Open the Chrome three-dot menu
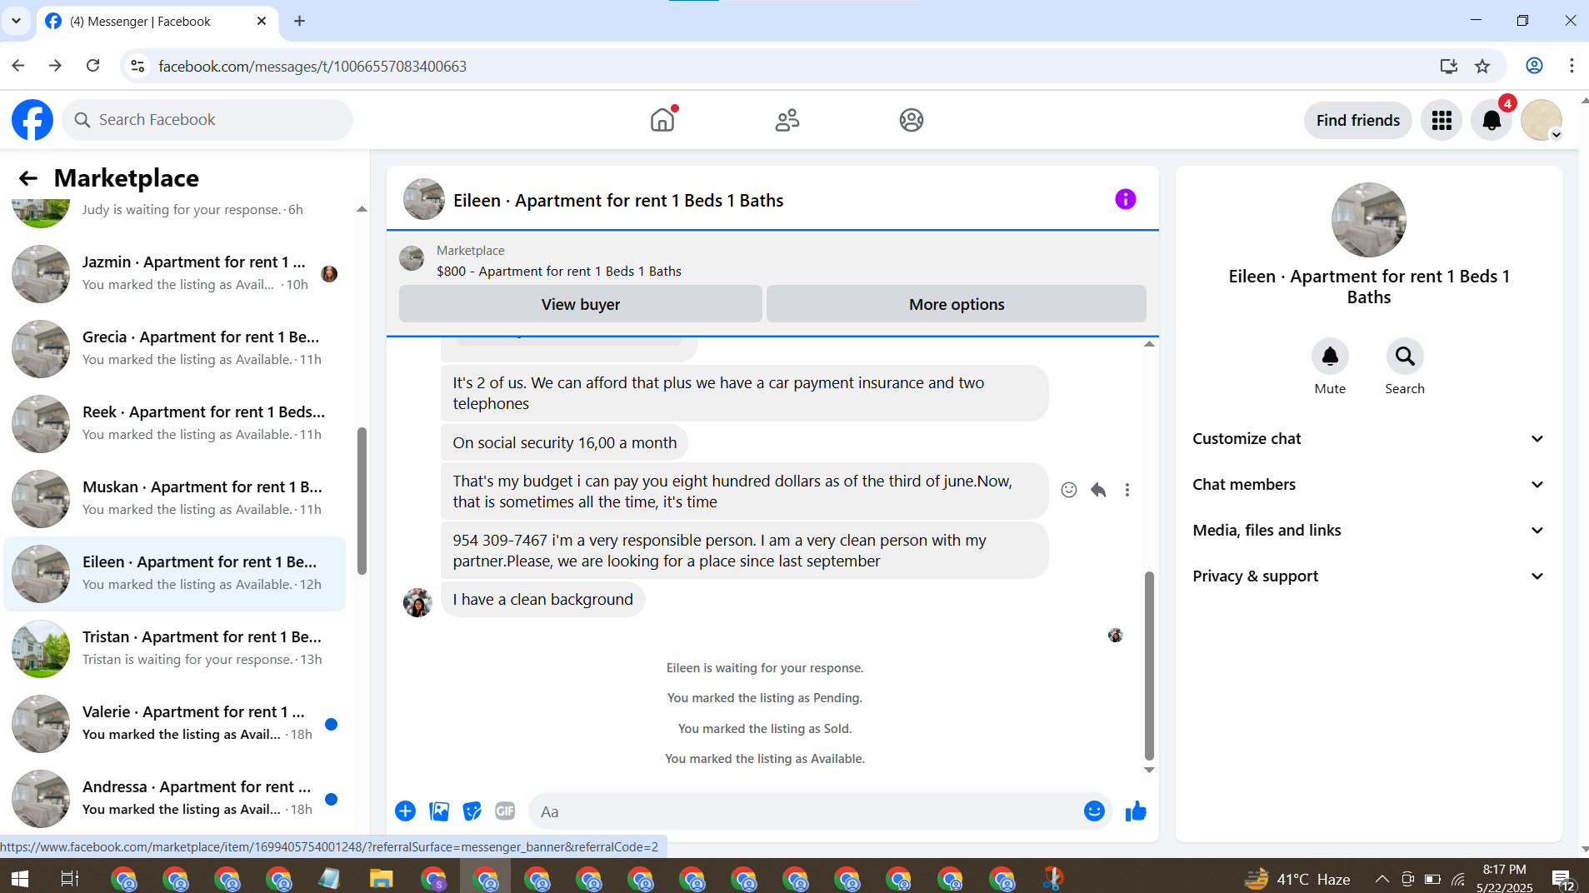This screenshot has height=893, width=1589. pyautogui.click(x=1572, y=66)
